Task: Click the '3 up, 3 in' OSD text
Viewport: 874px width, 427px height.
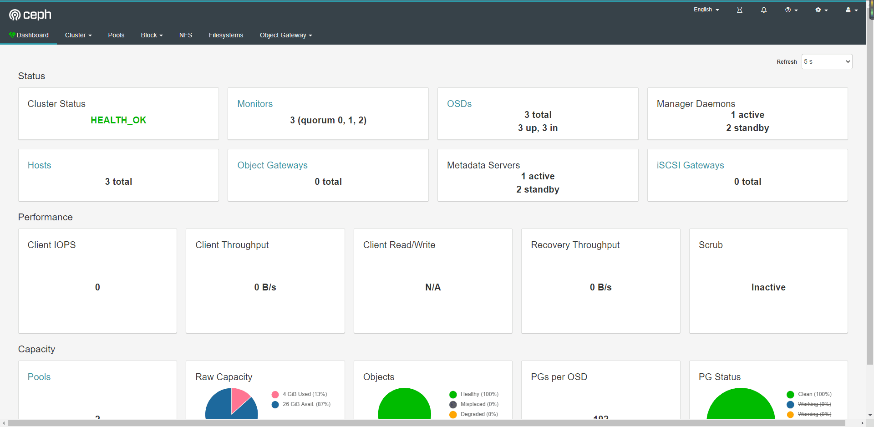Action: point(538,128)
